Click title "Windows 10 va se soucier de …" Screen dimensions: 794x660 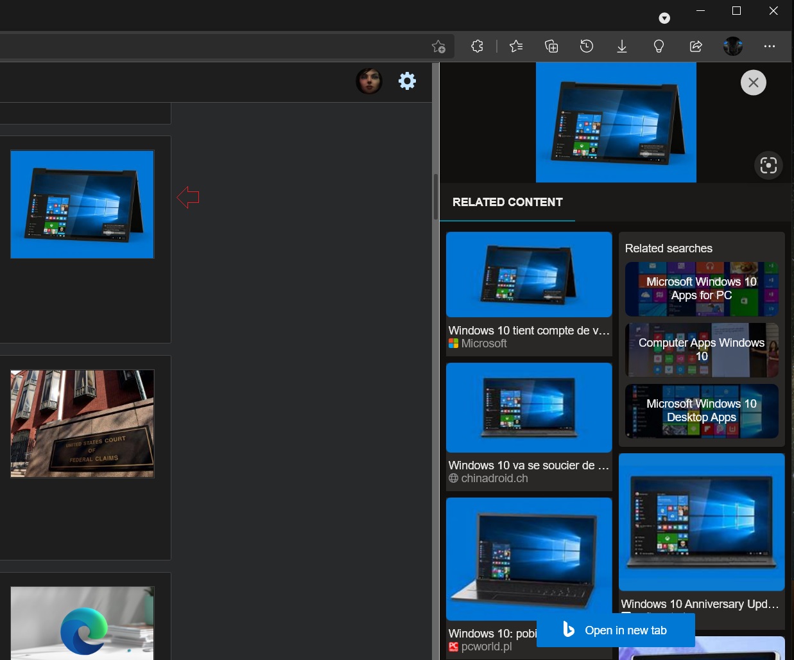click(x=529, y=465)
